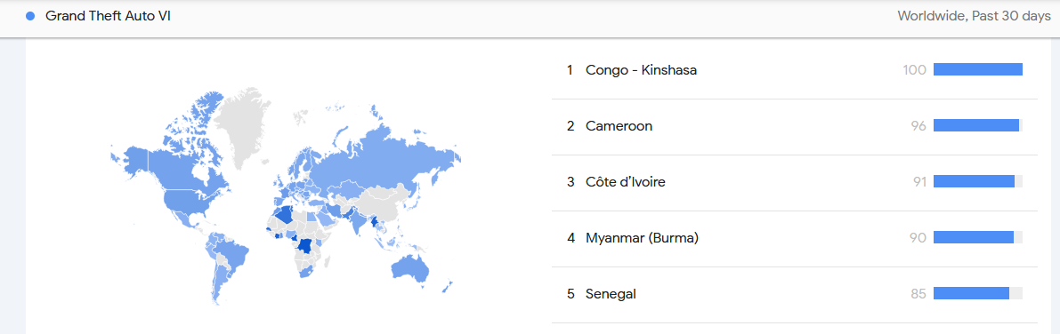Viewport: 1060px width, 334px height.
Task: Click the Cameroon interest bar showing 96
Action: point(977,125)
